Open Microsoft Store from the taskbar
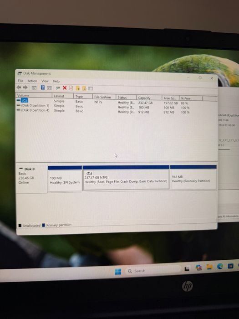The height and width of the screenshot is (319, 239). (230, 266)
